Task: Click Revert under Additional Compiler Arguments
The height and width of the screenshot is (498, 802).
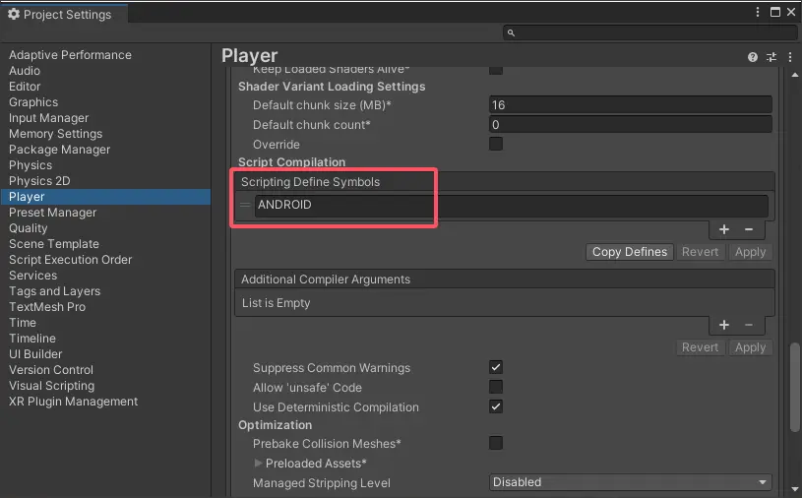Action: [x=701, y=347]
